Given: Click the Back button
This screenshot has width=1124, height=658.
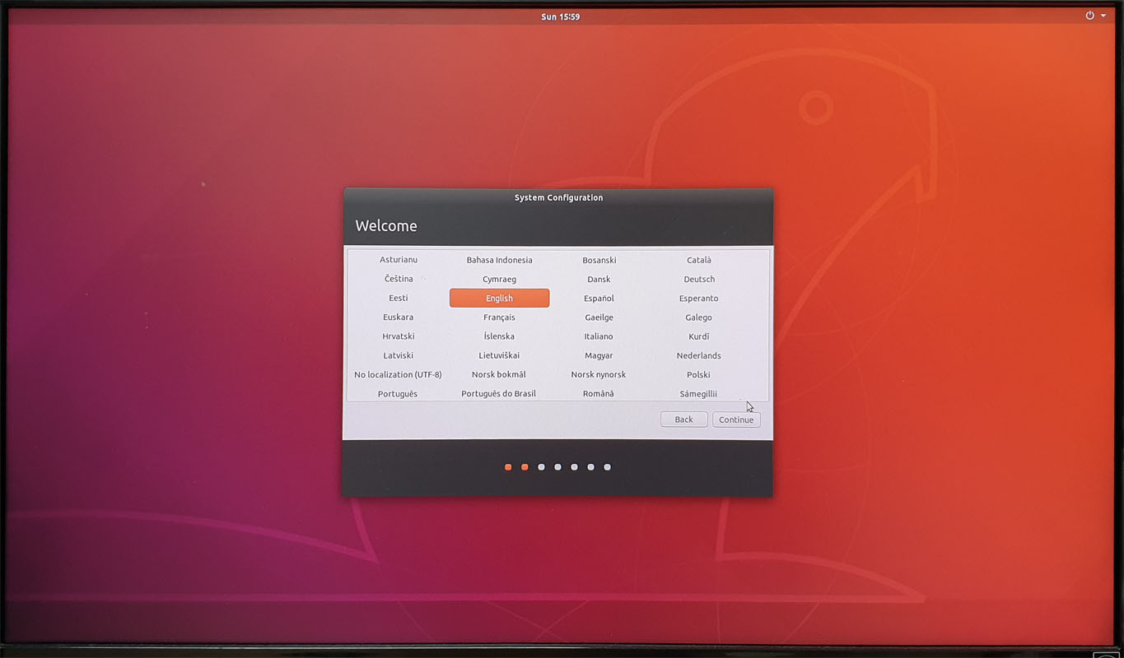Looking at the screenshot, I should (x=683, y=419).
